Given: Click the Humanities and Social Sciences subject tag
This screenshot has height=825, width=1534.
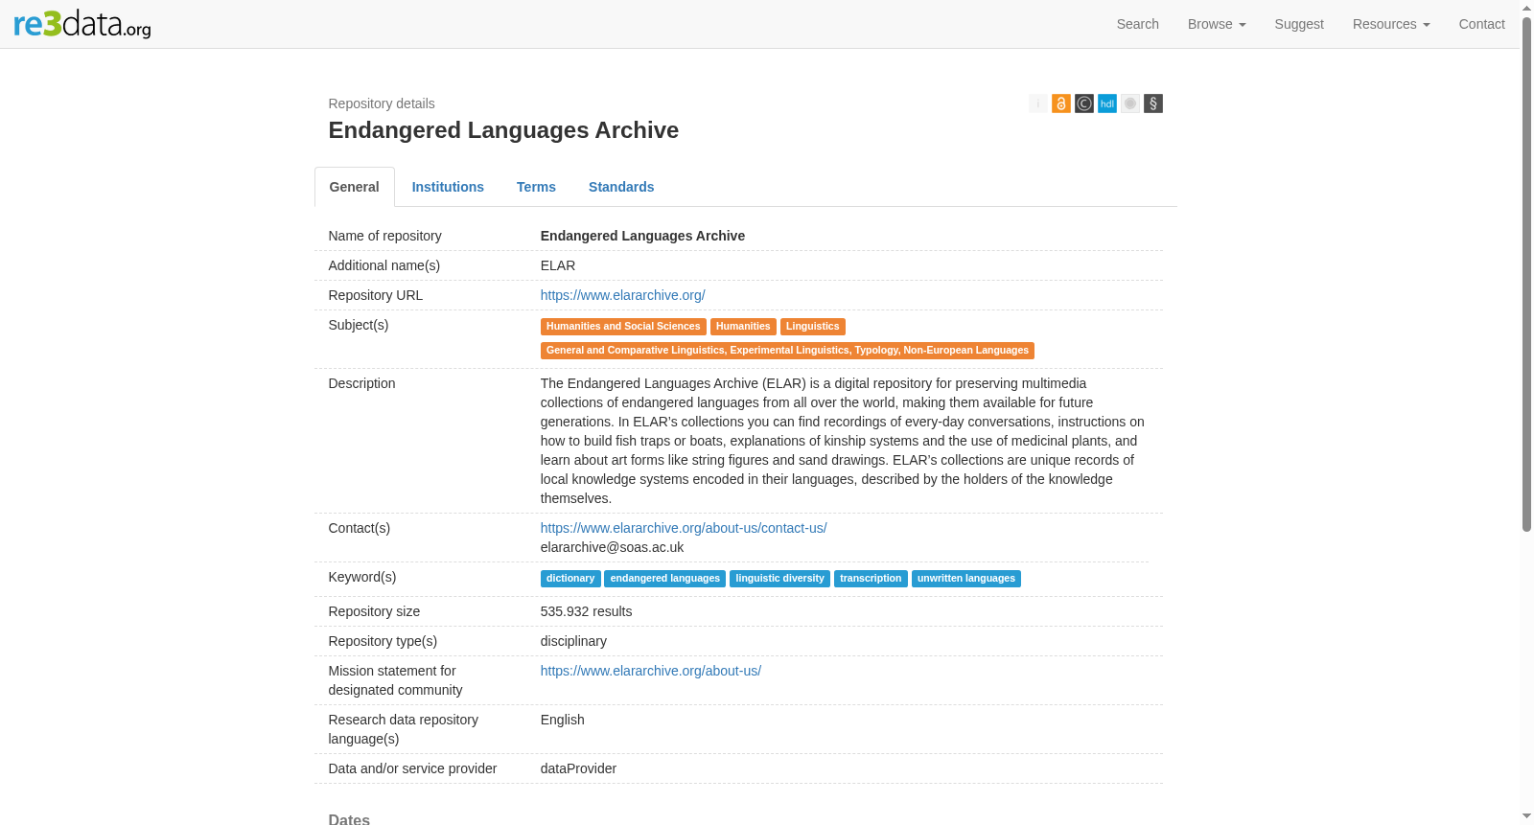Looking at the screenshot, I should point(623,327).
